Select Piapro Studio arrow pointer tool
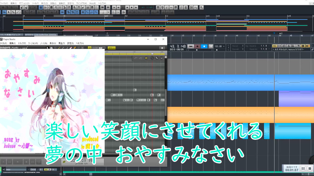The image size is (314, 176). click(x=47, y=48)
